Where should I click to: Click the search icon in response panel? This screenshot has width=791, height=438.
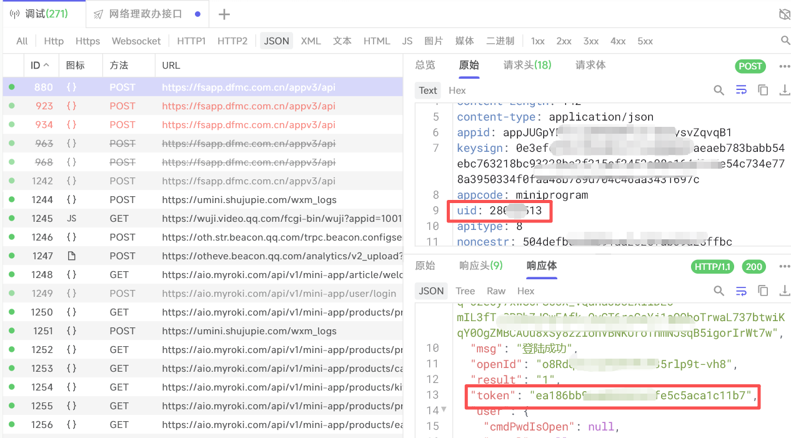click(719, 291)
